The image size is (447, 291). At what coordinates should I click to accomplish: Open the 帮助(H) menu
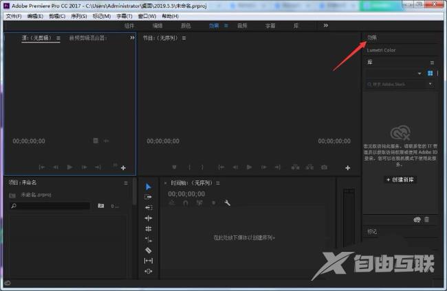(170, 16)
